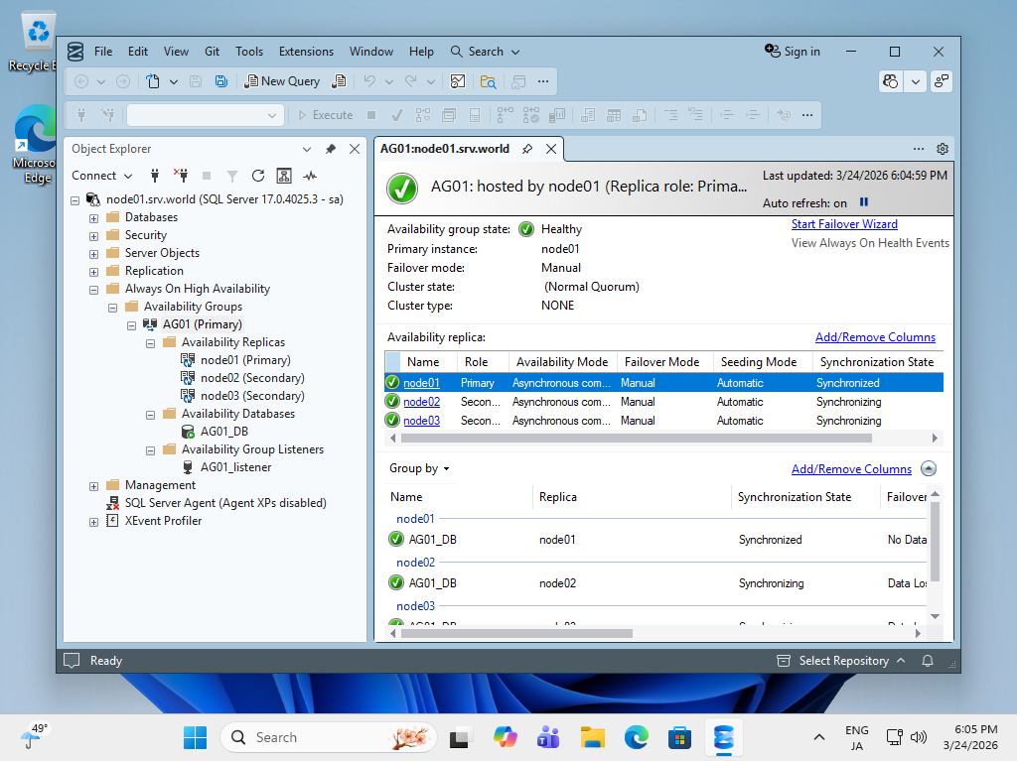Open the Extensions menu
This screenshot has height=761, width=1017.
[306, 52]
